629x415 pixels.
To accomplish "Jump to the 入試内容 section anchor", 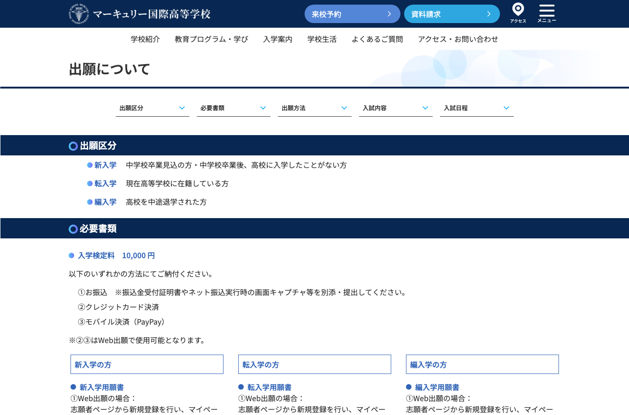I will coord(396,108).
